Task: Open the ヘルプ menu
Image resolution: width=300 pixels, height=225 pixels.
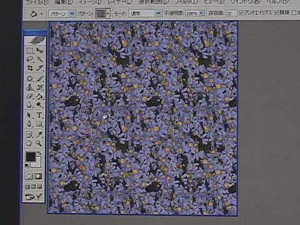Action: (x=277, y=2)
